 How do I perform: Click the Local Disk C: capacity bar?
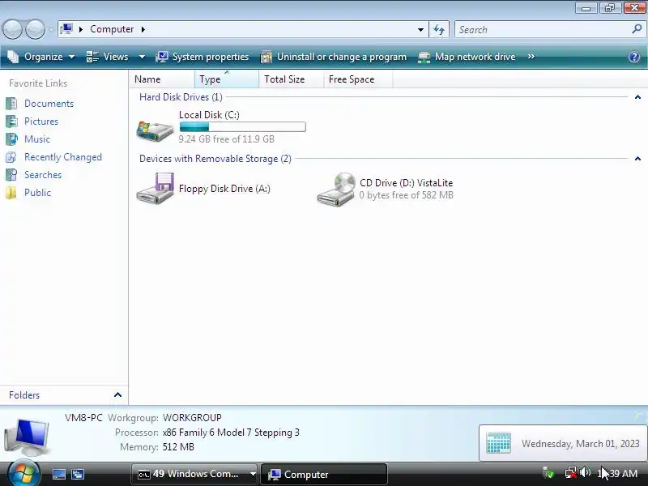(242, 127)
